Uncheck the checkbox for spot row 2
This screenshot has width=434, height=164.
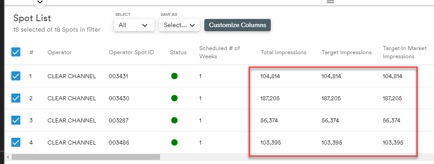16,98
